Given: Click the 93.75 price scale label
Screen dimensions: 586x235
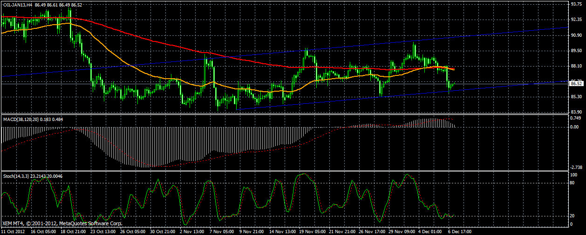Looking at the screenshot, I should click(x=576, y=4).
